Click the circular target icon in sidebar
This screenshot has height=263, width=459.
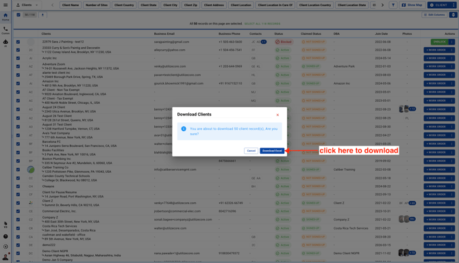pyautogui.click(x=5, y=247)
